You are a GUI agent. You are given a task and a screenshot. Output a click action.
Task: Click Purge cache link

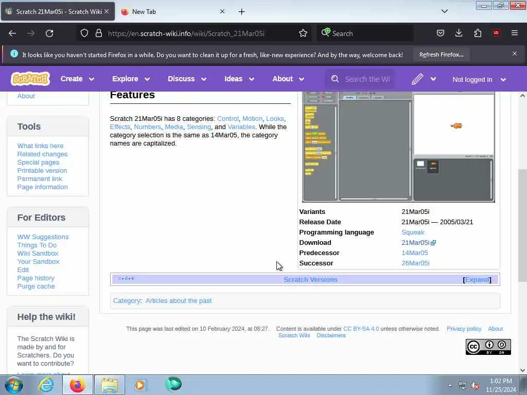pyautogui.click(x=36, y=286)
